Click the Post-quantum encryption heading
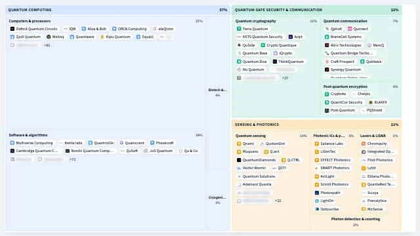 coord(345,87)
